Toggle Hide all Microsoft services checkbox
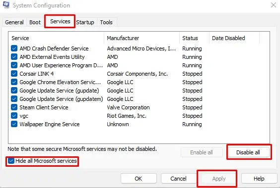This screenshot has width=280, height=188. click(11, 161)
